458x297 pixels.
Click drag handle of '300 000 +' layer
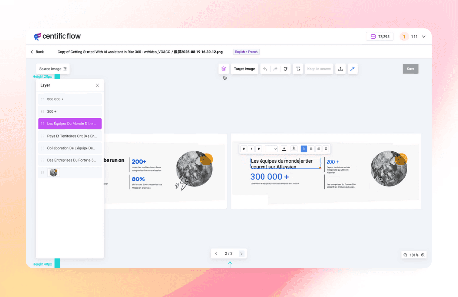[x=43, y=99]
